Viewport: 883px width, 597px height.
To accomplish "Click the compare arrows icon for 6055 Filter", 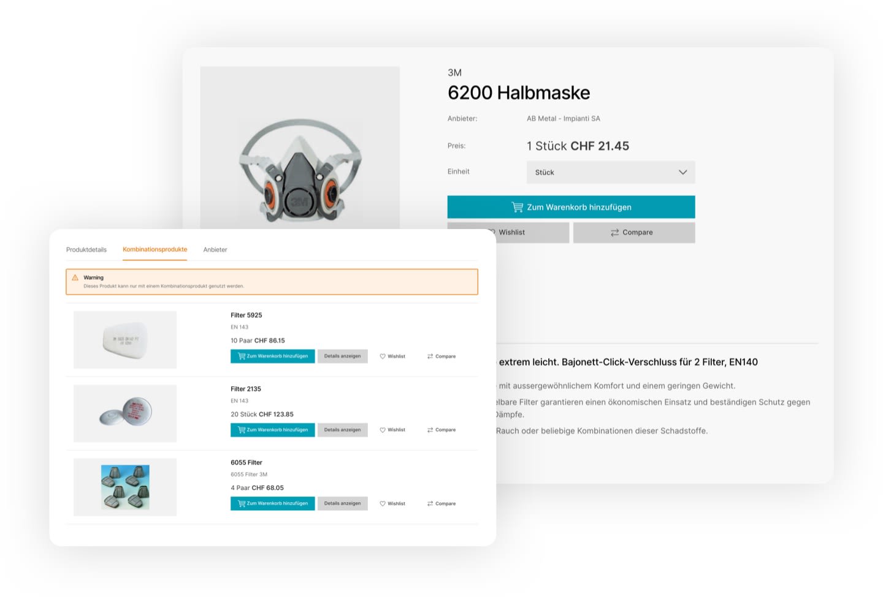I will pyautogui.click(x=430, y=504).
